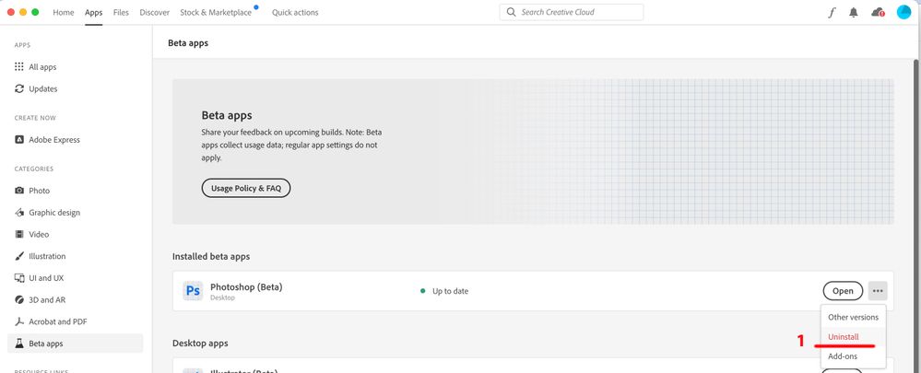Click the Graphic design icon
921x373 pixels.
point(19,213)
